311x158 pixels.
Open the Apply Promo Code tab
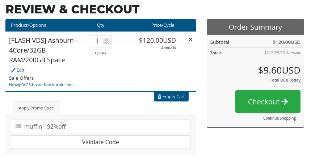[36, 108]
